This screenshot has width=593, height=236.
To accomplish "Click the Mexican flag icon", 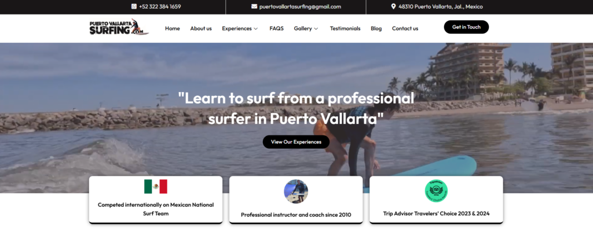I will click(x=155, y=186).
